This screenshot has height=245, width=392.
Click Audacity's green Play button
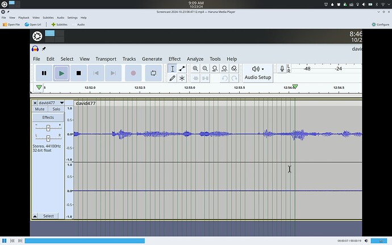tap(61, 73)
